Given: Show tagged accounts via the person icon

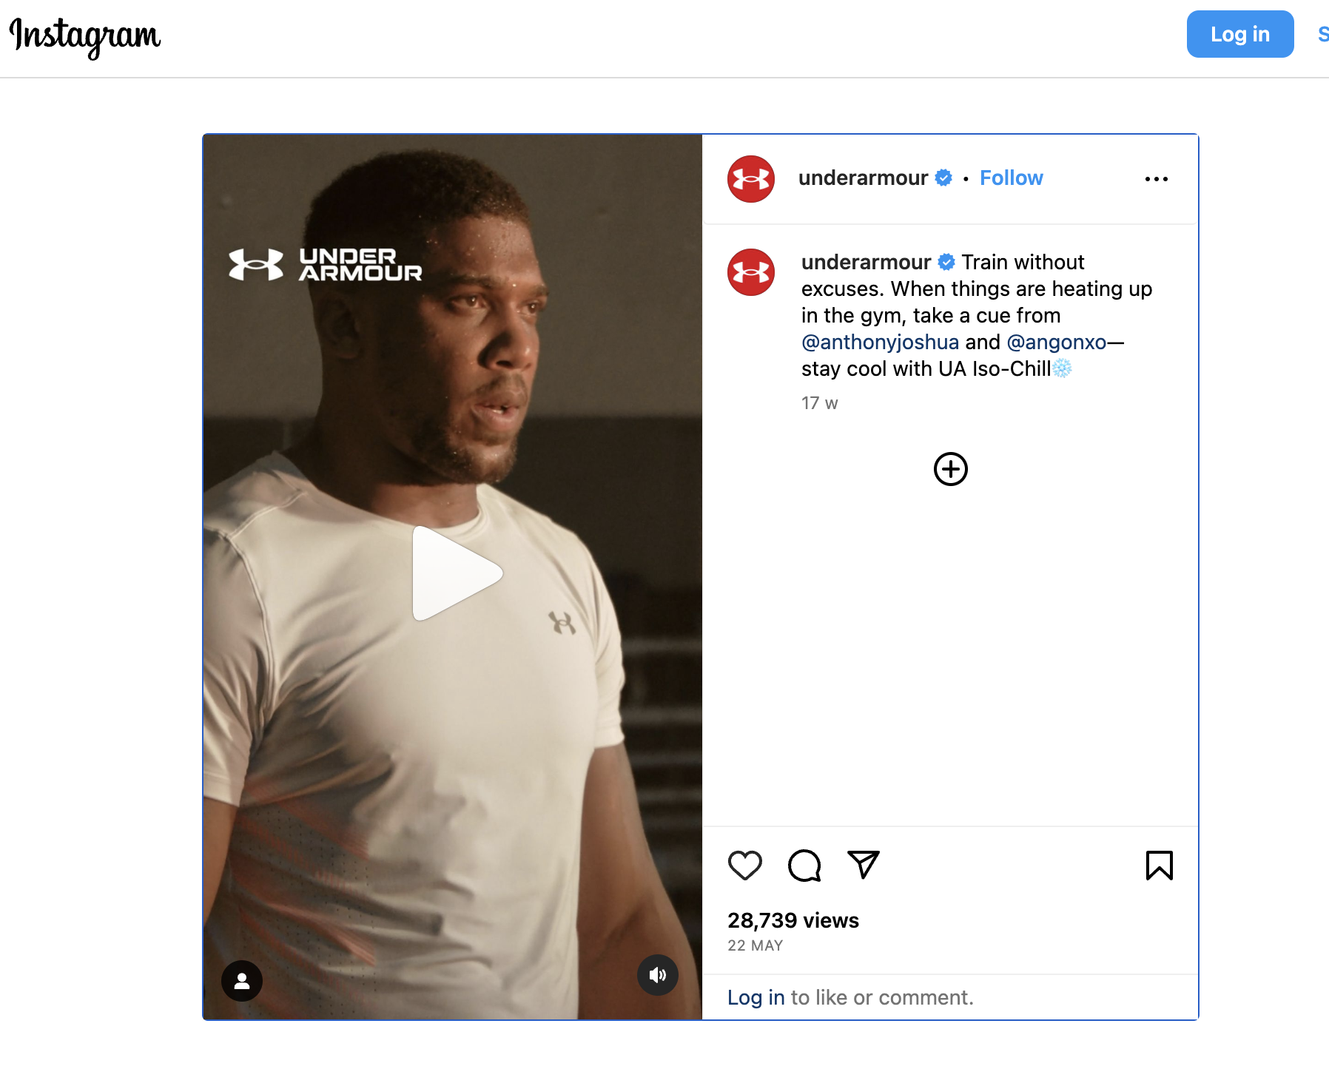Looking at the screenshot, I should click(x=241, y=979).
